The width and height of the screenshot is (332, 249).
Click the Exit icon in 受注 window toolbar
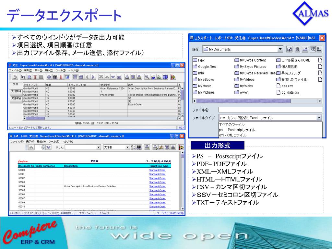173,77
